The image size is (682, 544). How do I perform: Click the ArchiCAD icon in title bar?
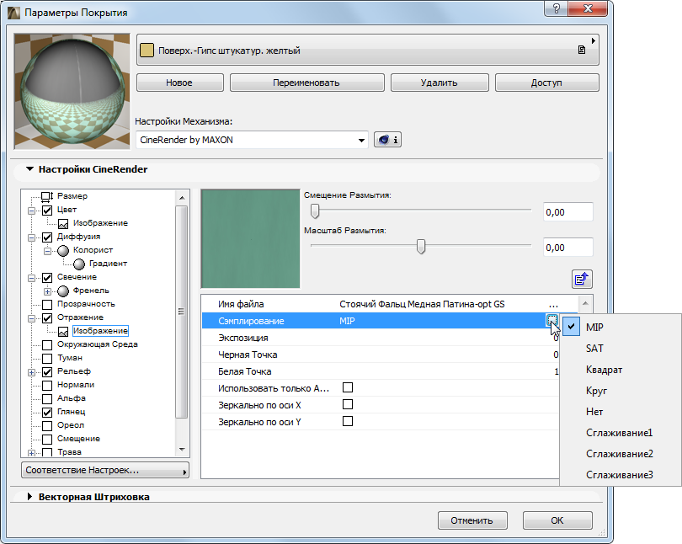tap(14, 12)
